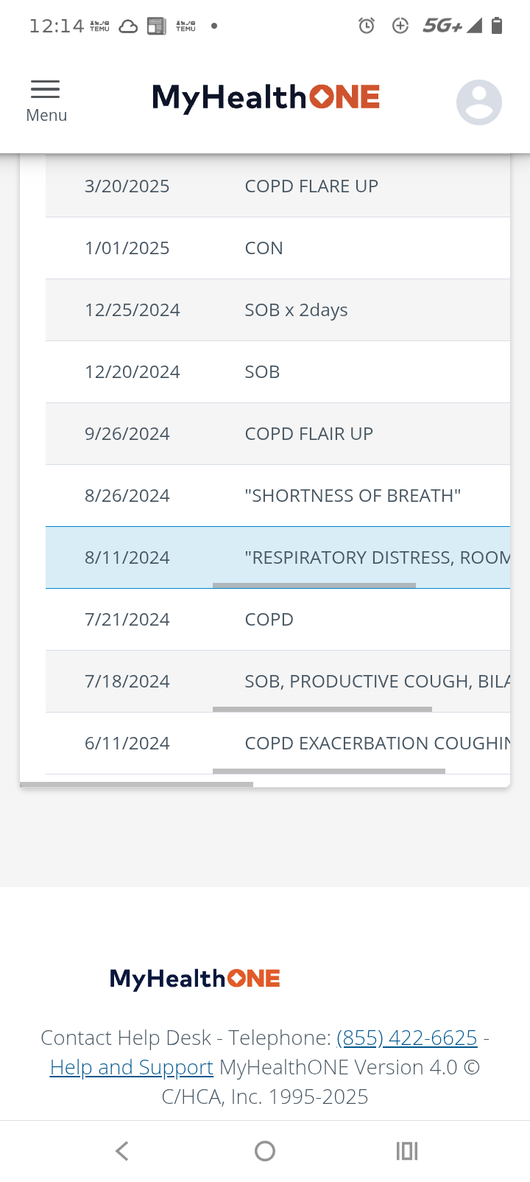Tap the Android home circle icon

pyautogui.click(x=265, y=1150)
